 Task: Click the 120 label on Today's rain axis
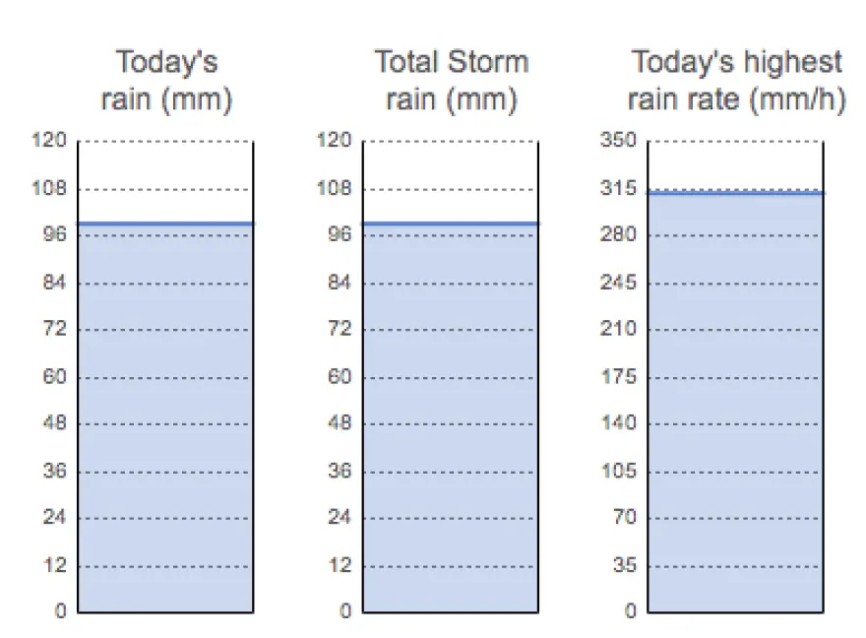(x=51, y=141)
